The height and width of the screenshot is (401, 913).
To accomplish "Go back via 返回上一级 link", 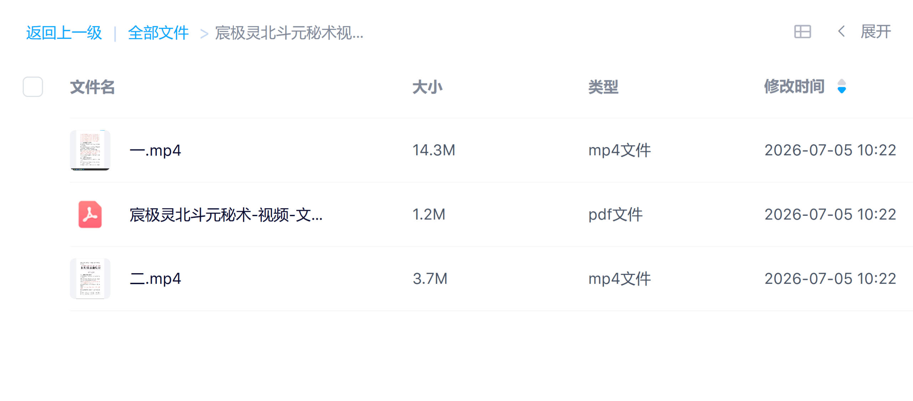I will 64,33.
